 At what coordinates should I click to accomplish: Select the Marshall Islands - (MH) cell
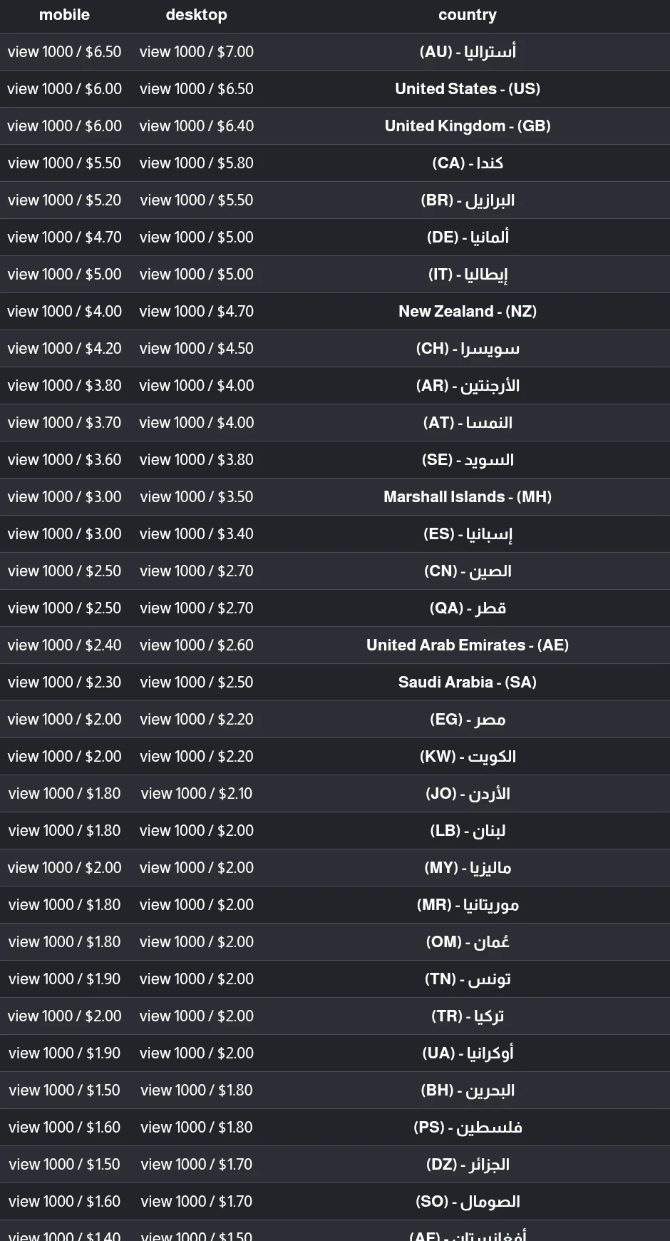(468, 497)
